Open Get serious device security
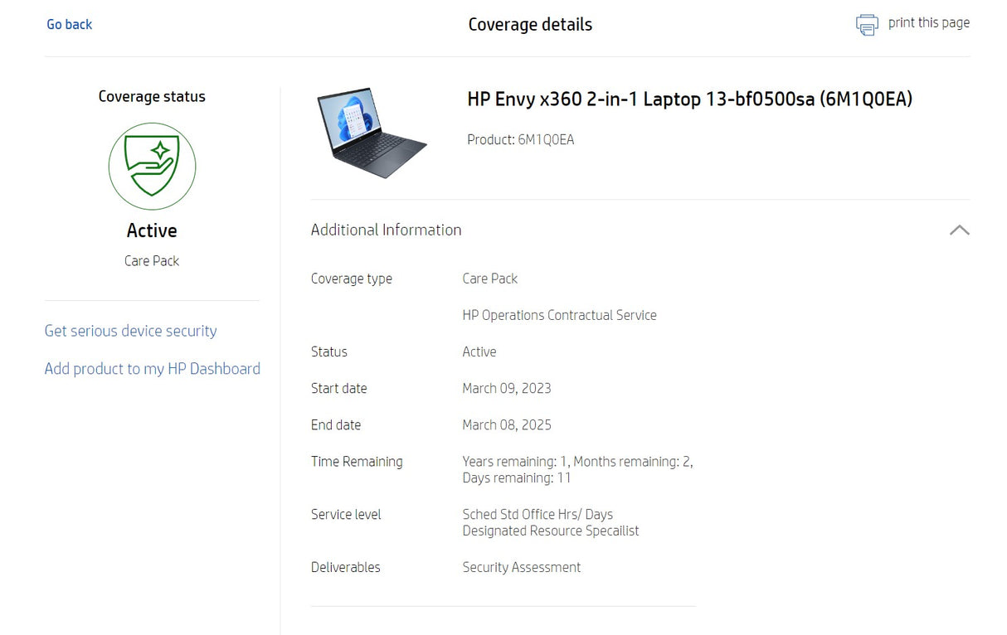1007x635 pixels. click(130, 331)
